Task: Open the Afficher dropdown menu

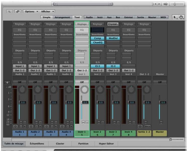Action: [x=47, y=12]
